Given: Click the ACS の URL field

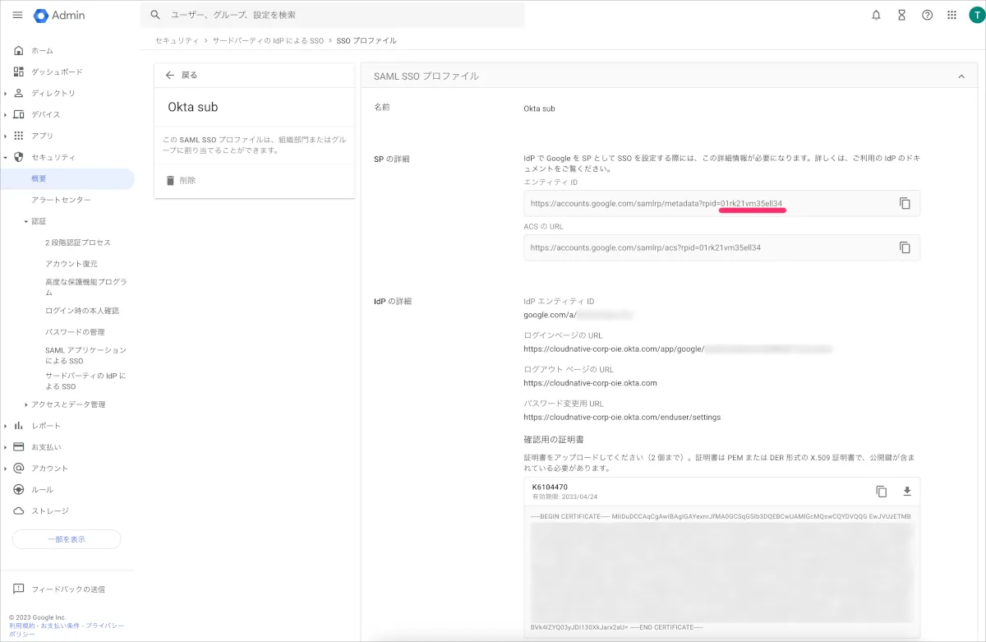Looking at the screenshot, I should point(721,247).
